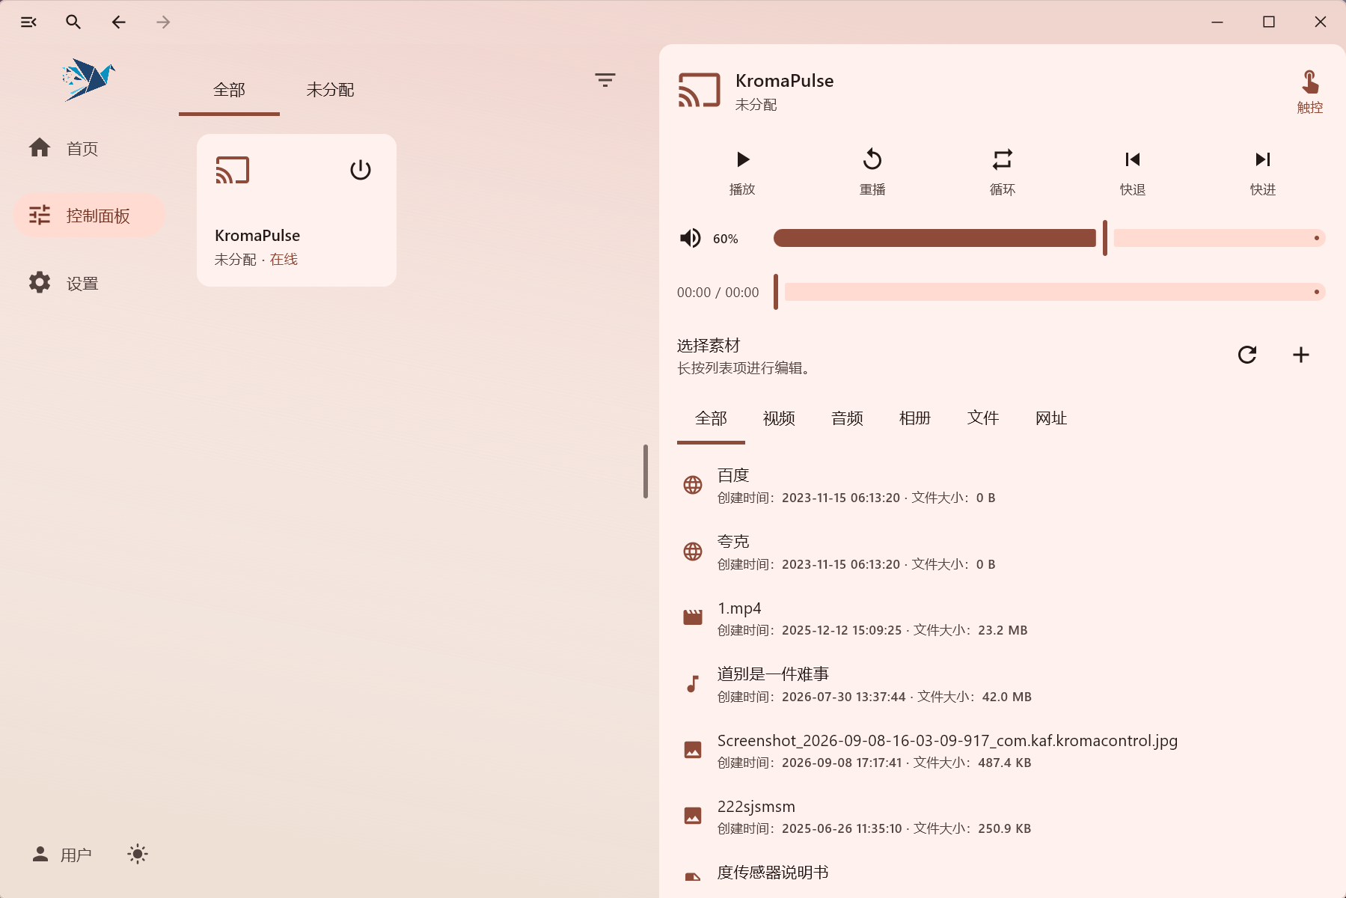Select 控制面板 in sidebar
This screenshot has height=898, width=1346.
click(89, 216)
